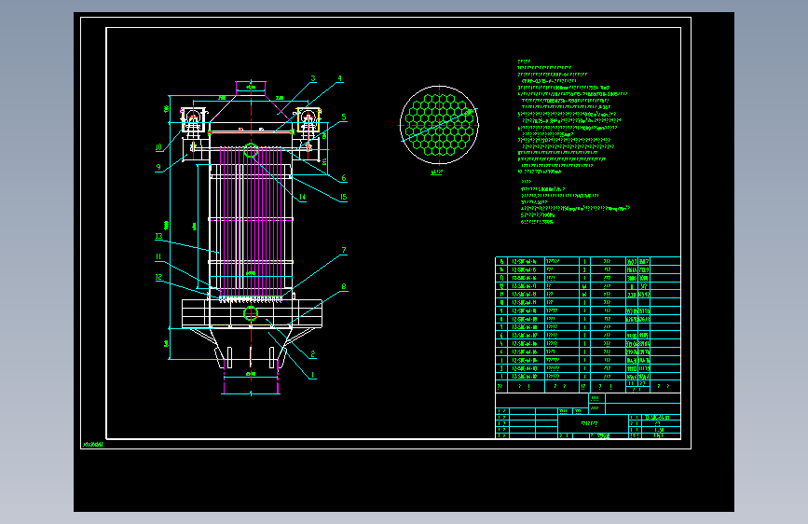Viewport: 808px width, 524px height.
Task: Click the green circle marker on the vessel's lower flange
Action: tap(251, 313)
